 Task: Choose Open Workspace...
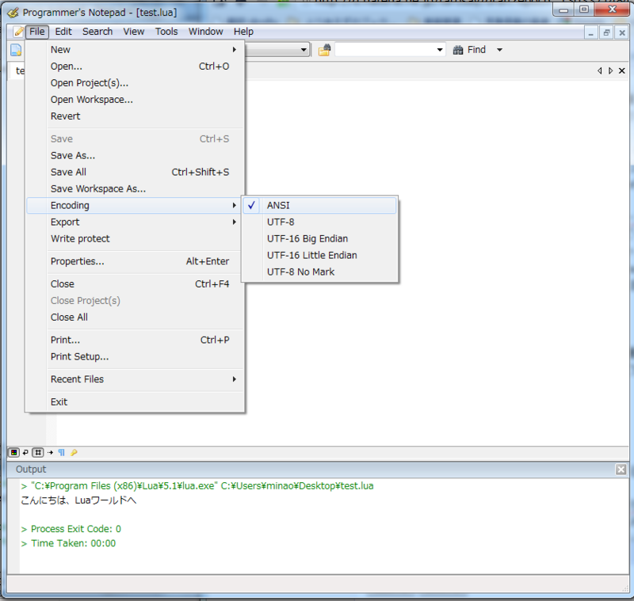tap(135, 99)
